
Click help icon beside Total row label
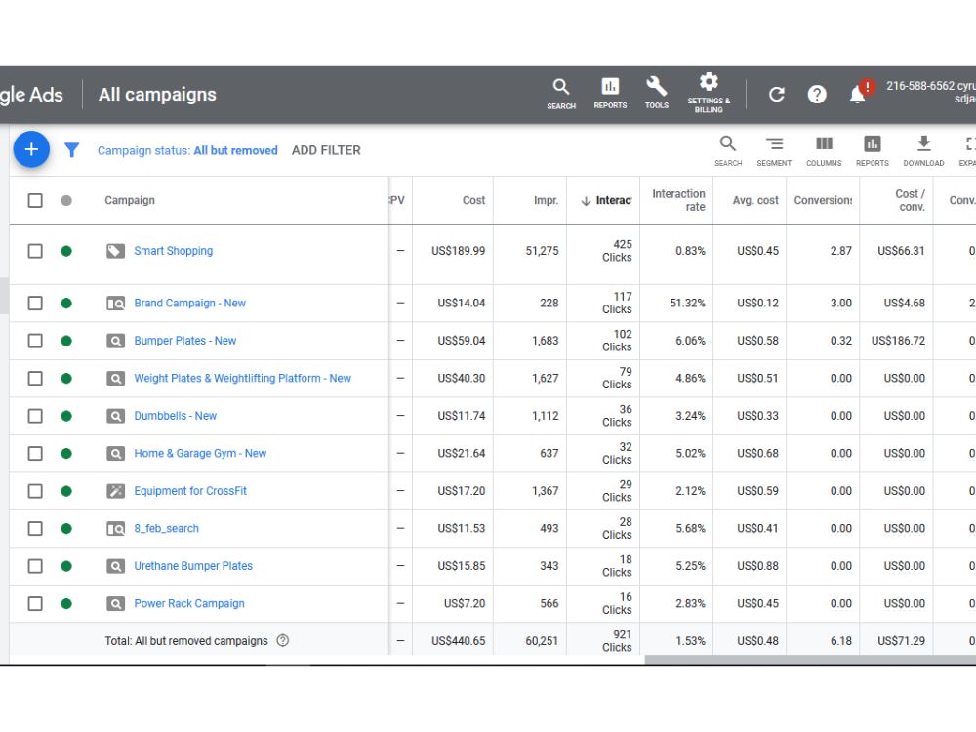(x=283, y=640)
